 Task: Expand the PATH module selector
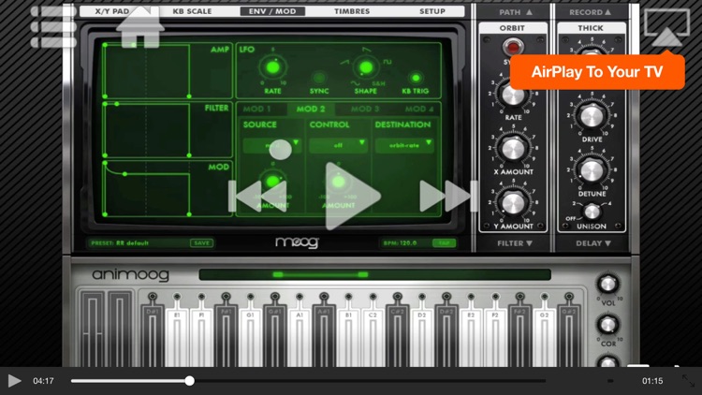(x=516, y=12)
